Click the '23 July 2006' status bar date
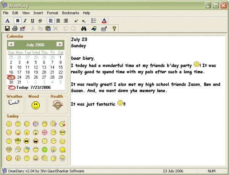 (173, 171)
